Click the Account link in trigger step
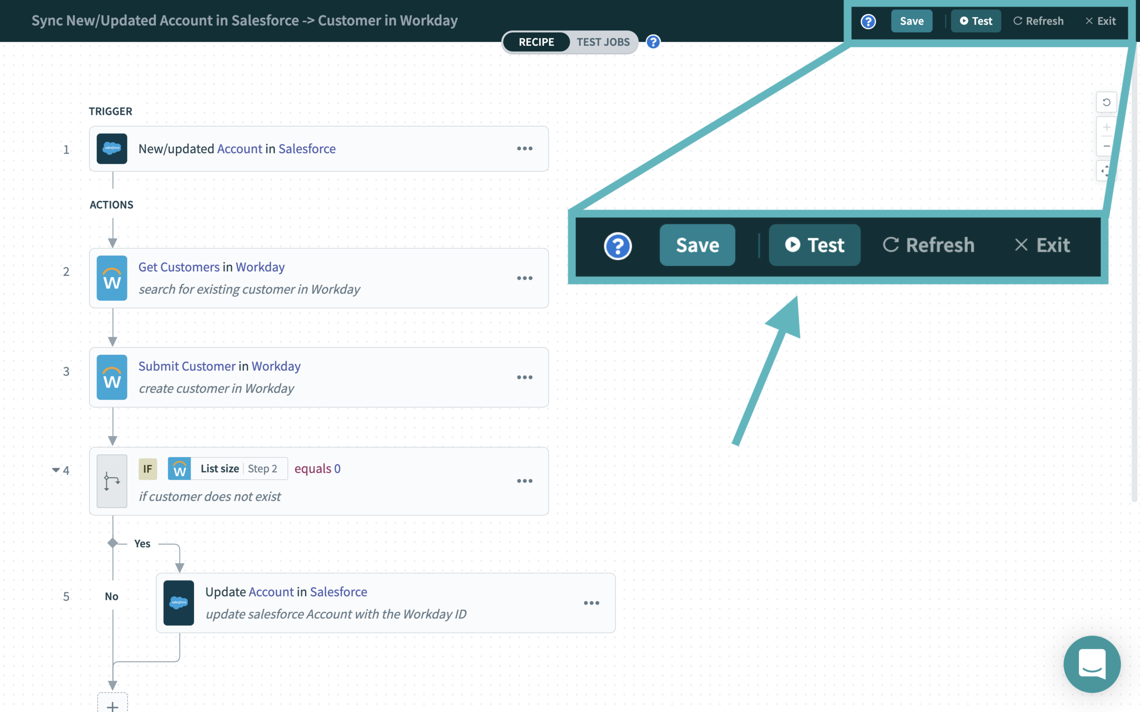Image resolution: width=1140 pixels, height=712 pixels. point(239,149)
